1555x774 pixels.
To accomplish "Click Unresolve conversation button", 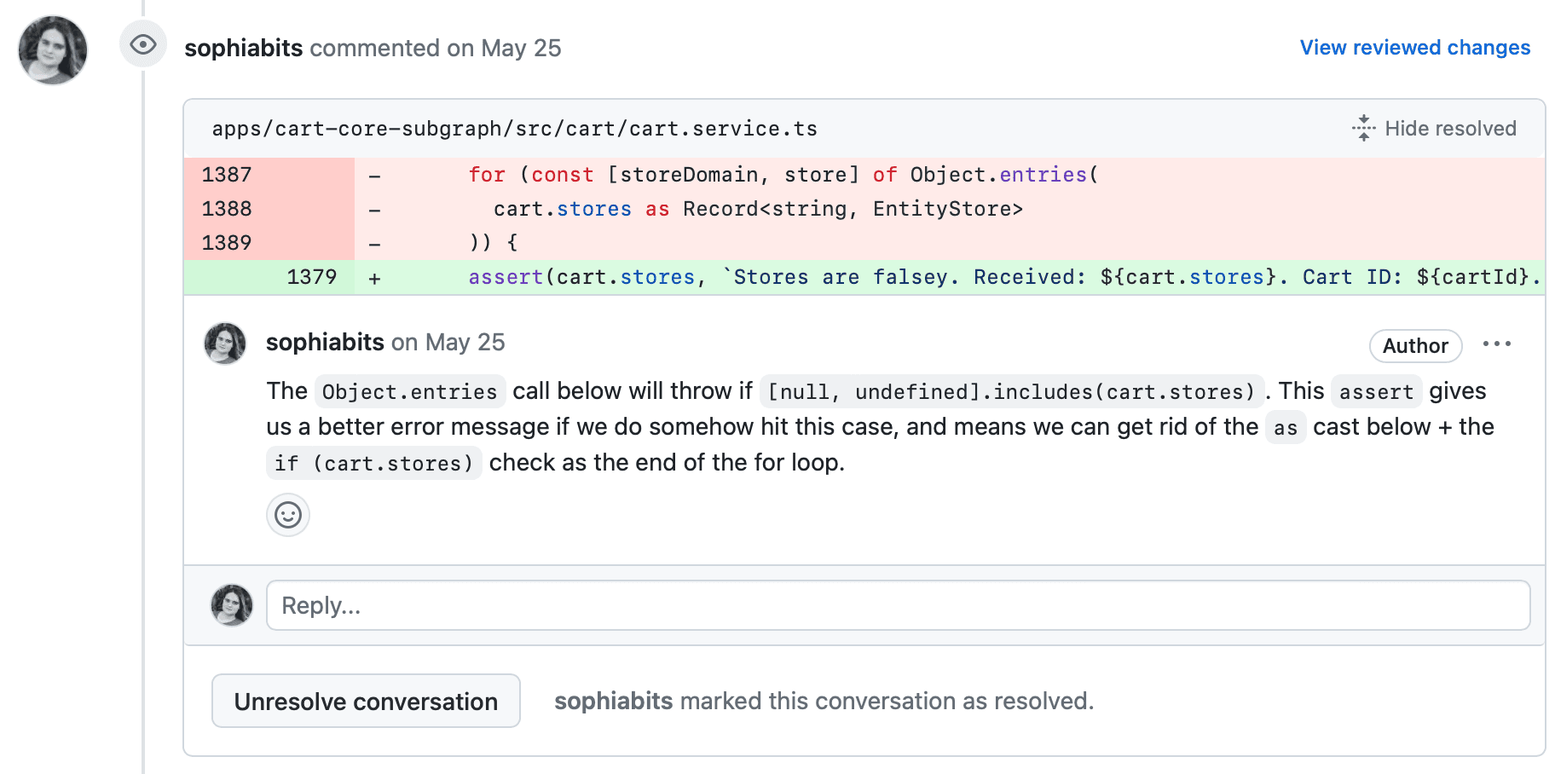I will pyautogui.click(x=366, y=701).
